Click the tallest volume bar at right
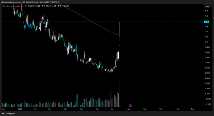Viewport: 214px width, 116px height. pos(120,94)
